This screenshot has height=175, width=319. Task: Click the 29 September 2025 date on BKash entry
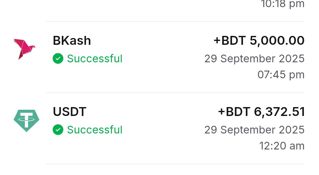pyautogui.click(x=254, y=58)
